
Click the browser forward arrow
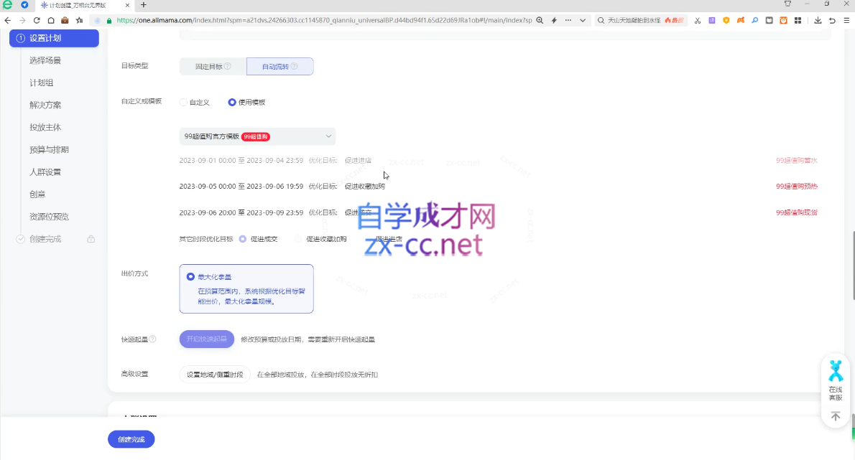[22, 20]
